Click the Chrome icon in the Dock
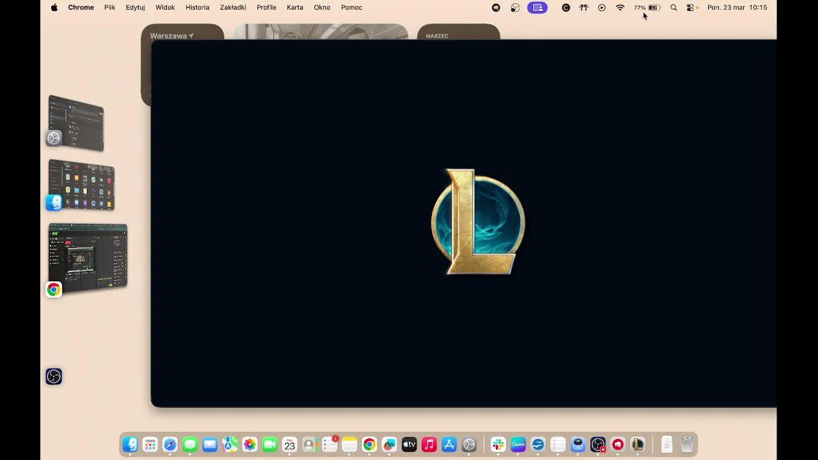 (x=369, y=445)
